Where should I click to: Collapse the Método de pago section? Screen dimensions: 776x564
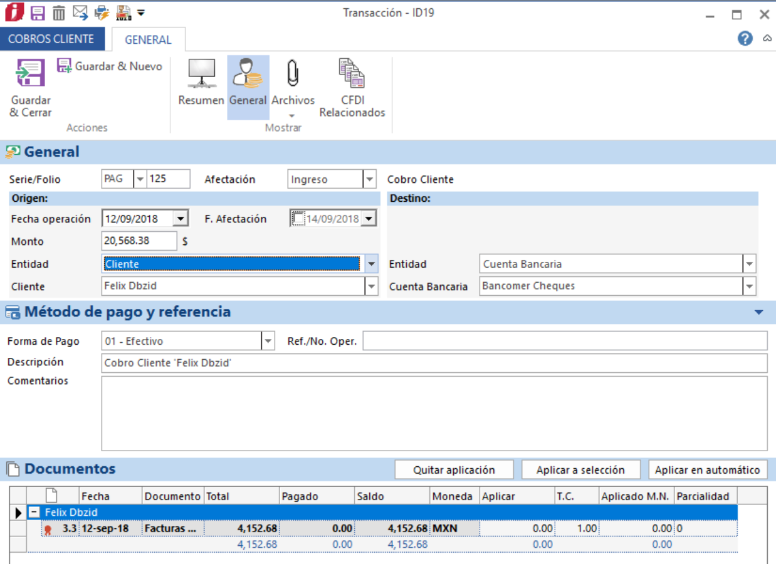coord(759,312)
